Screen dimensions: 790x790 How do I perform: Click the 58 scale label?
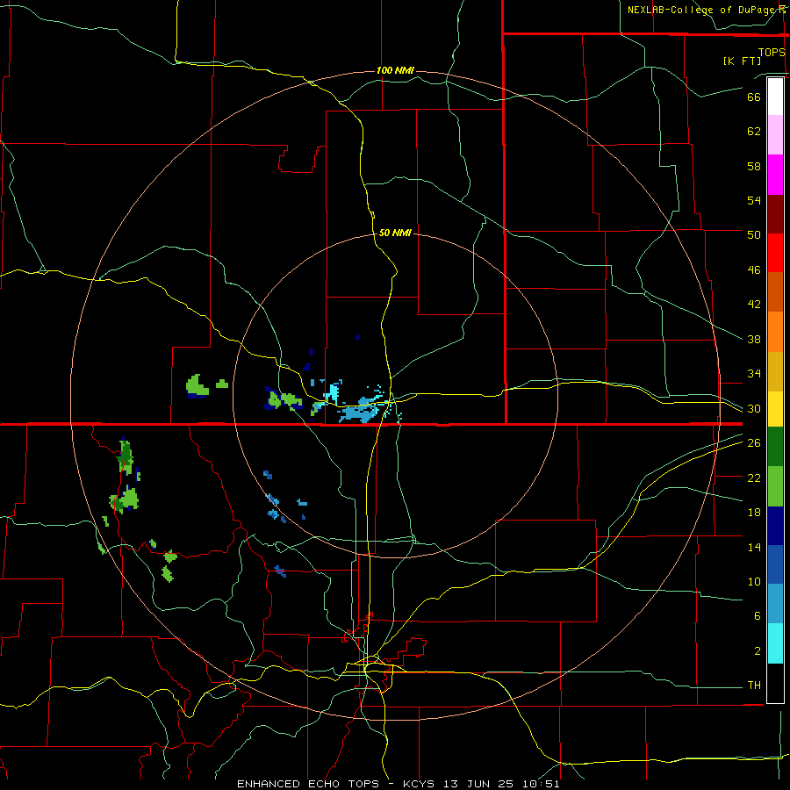[754, 166]
